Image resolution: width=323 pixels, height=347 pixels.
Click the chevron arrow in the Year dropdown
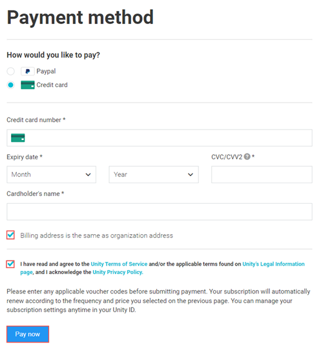[x=191, y=175]
